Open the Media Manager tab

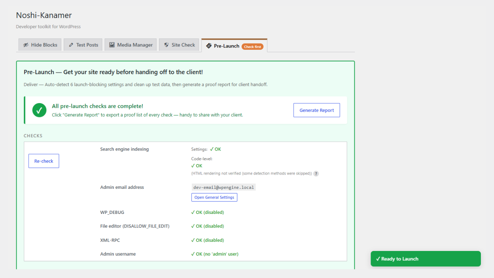click(x=131, y=45)
